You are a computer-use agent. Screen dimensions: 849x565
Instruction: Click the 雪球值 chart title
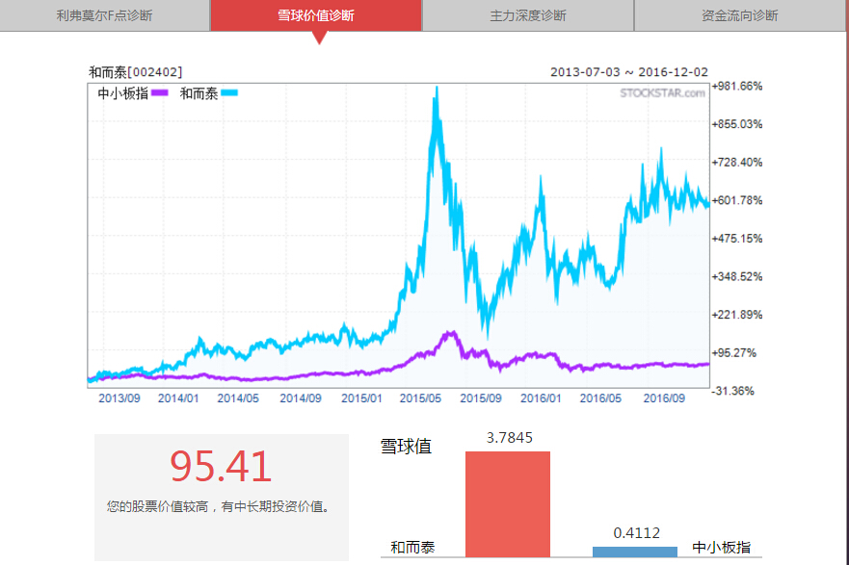click(x=405, y=446)
